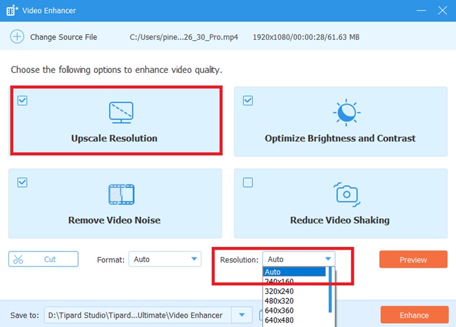Uncheck Optimize Brightness and Contrast checkbox
456x327 pixels.
point(248,101)
